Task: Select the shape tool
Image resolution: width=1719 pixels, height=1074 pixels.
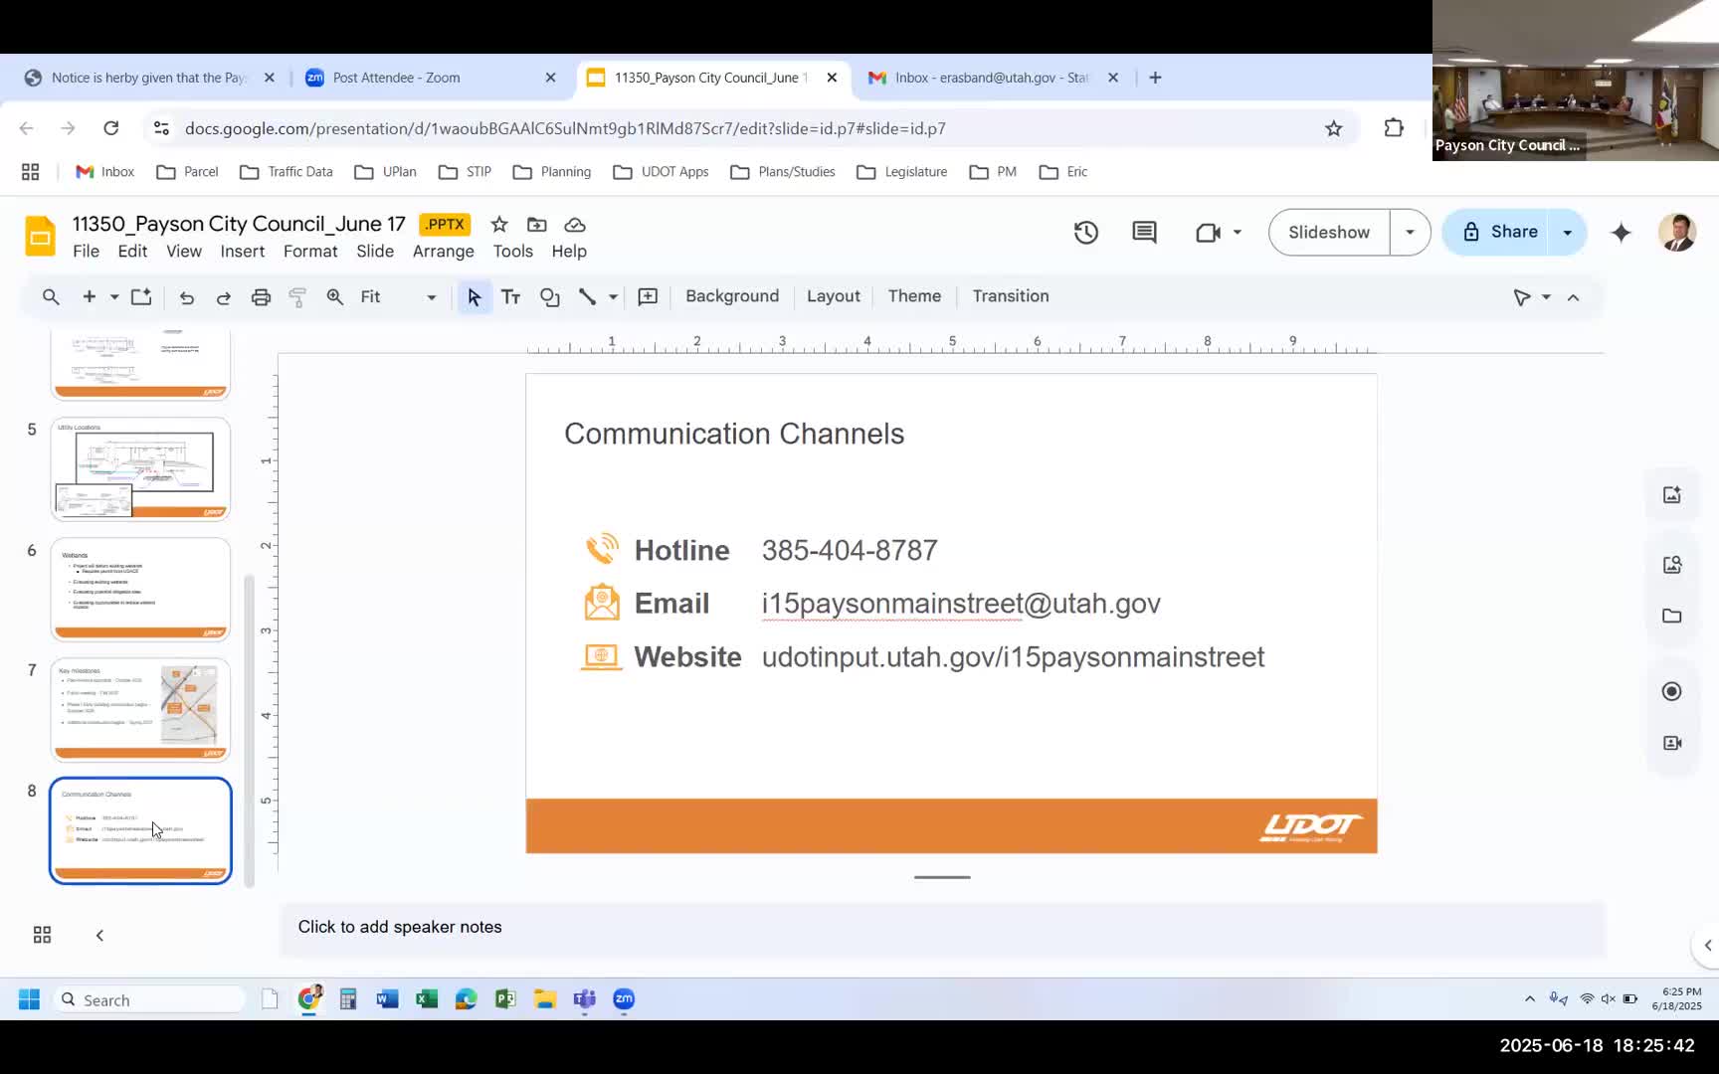Action: click(x=550, y=296)
